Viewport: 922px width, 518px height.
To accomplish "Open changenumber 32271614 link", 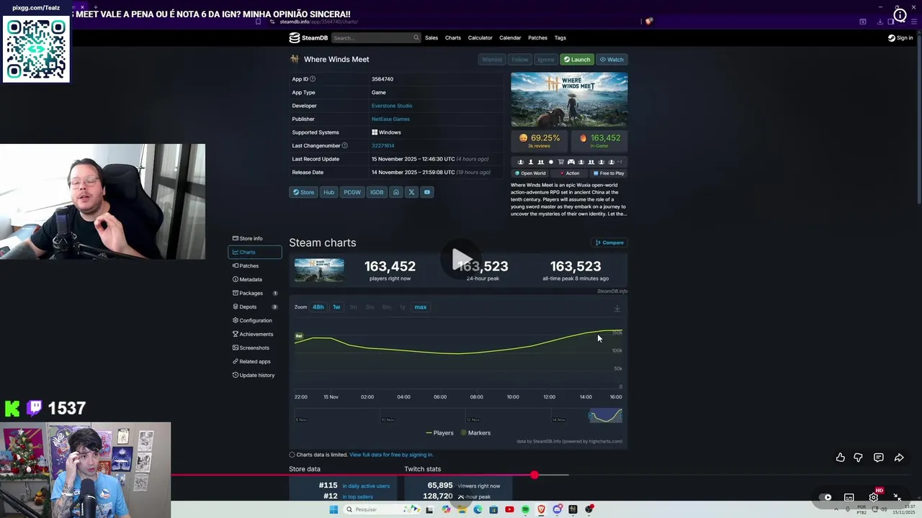I will tap(383, 145).
